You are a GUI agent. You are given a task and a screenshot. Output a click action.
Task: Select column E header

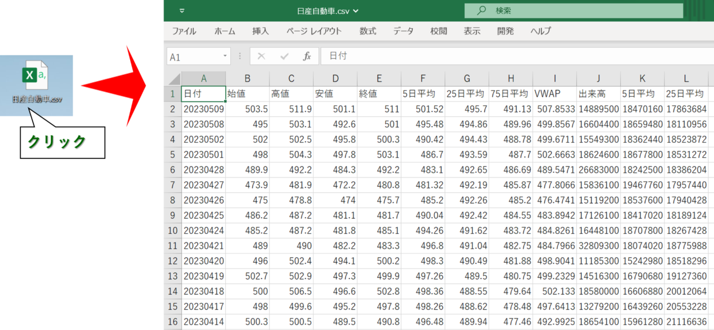[x=379, y=79]
